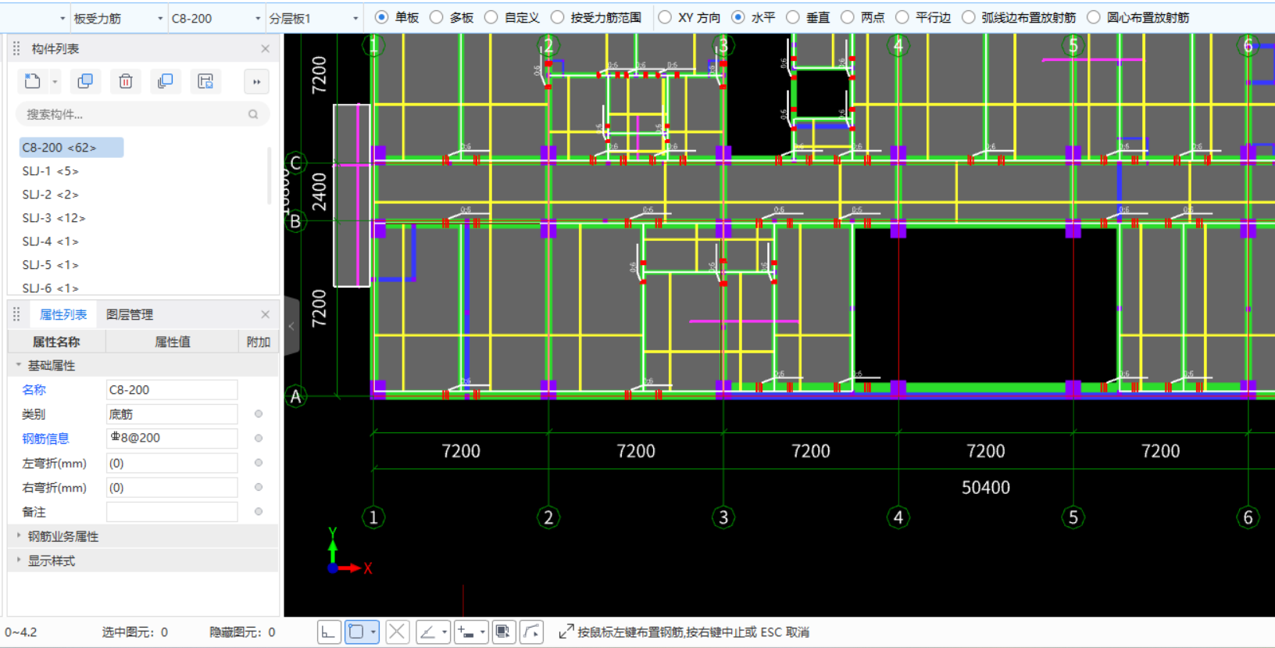Viewport: 1275px width, 648px height.
Task: Switch to 属性列表 tab
Action: point(63,314)
